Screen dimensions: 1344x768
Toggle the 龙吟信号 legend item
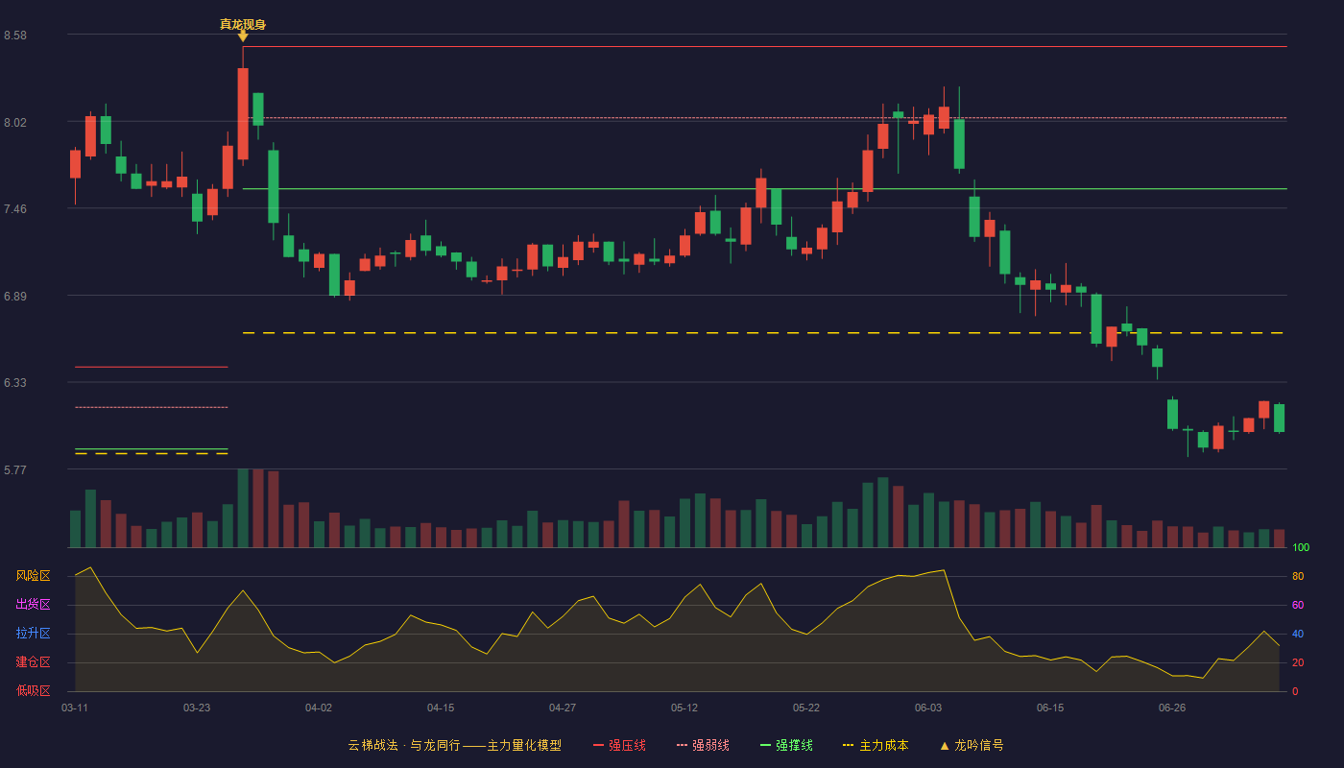[972, 745]
